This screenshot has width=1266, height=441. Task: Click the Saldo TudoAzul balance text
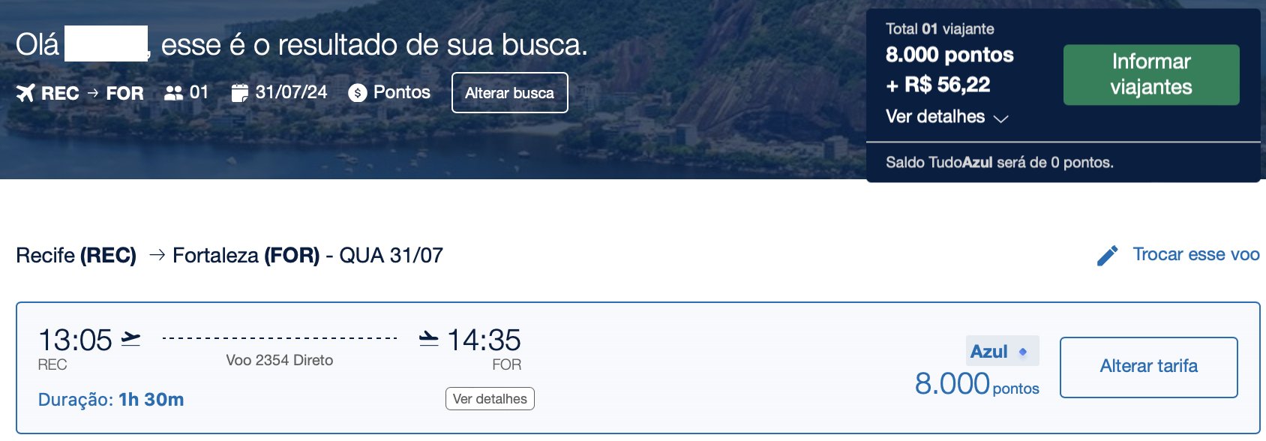1000,163
